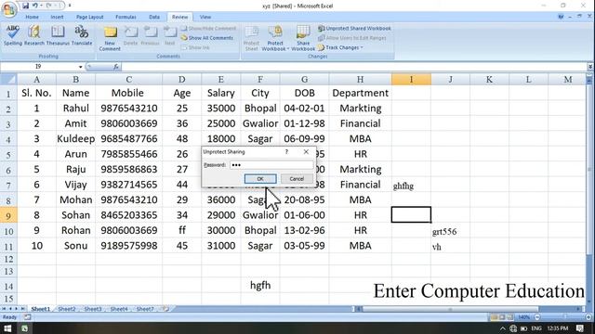The image size is (595, 334).
Task: Select the cell containing ghfhg
Action: point(411,185)
